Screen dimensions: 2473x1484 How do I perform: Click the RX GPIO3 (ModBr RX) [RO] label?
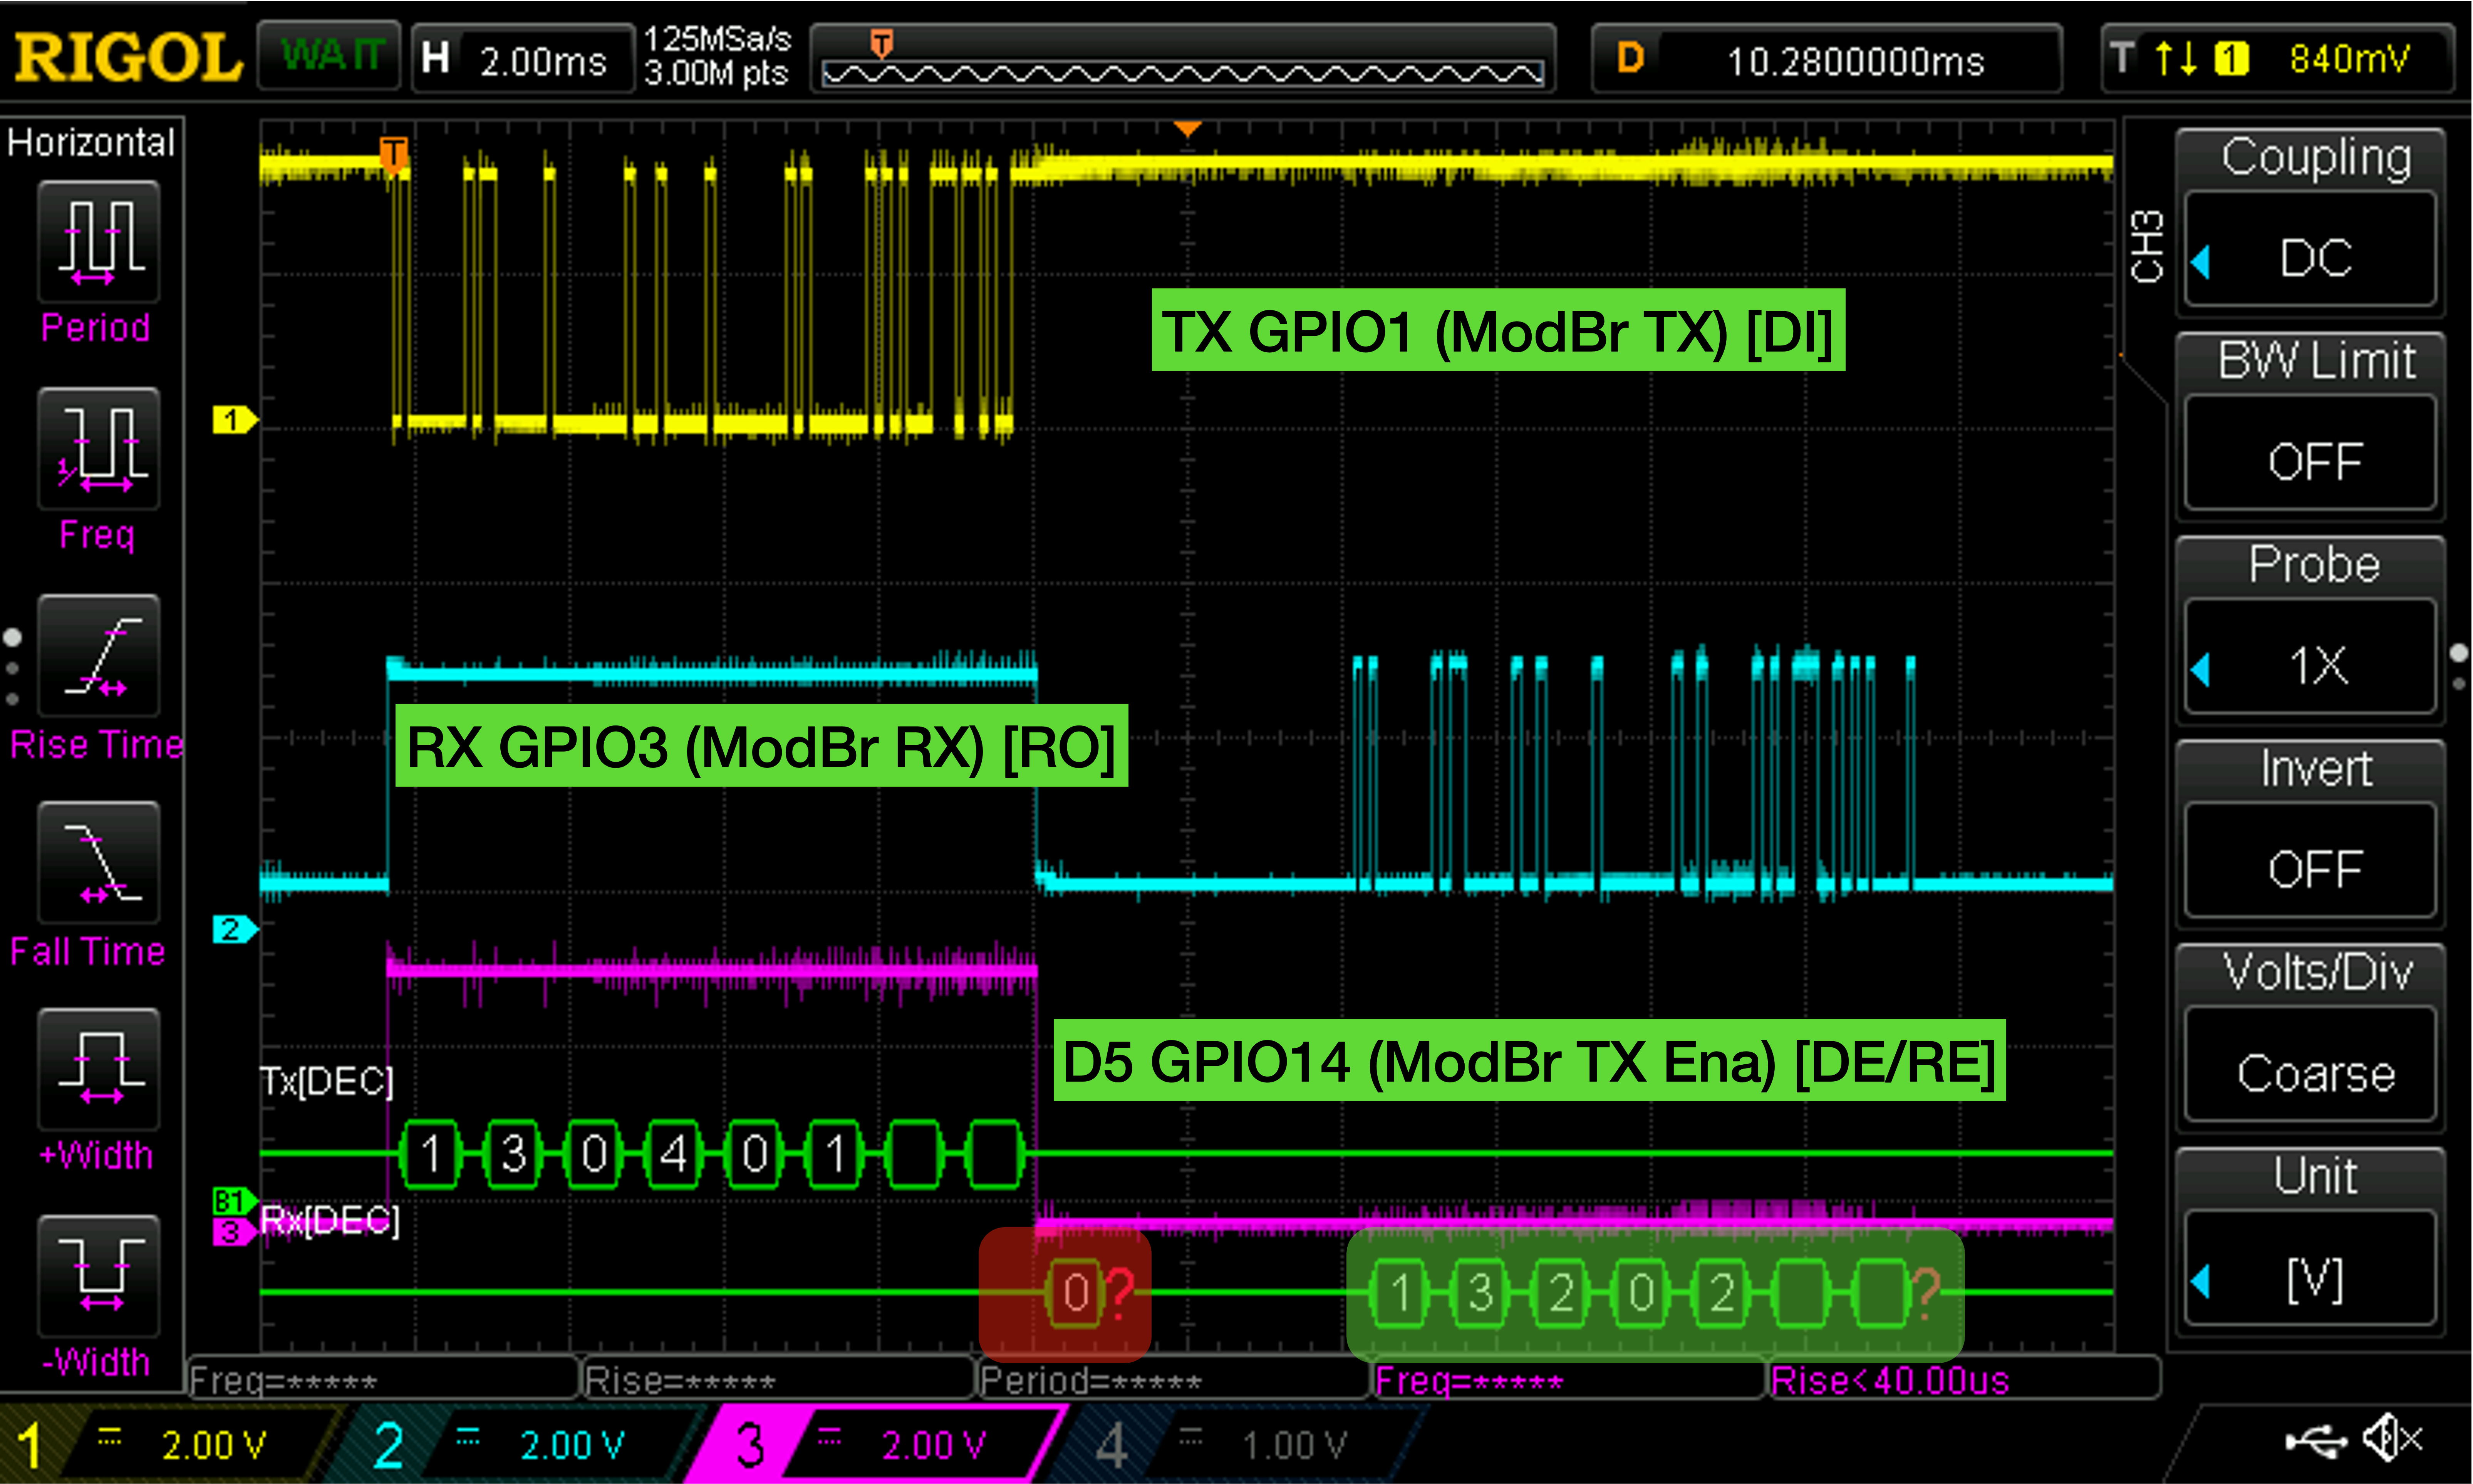761,746
